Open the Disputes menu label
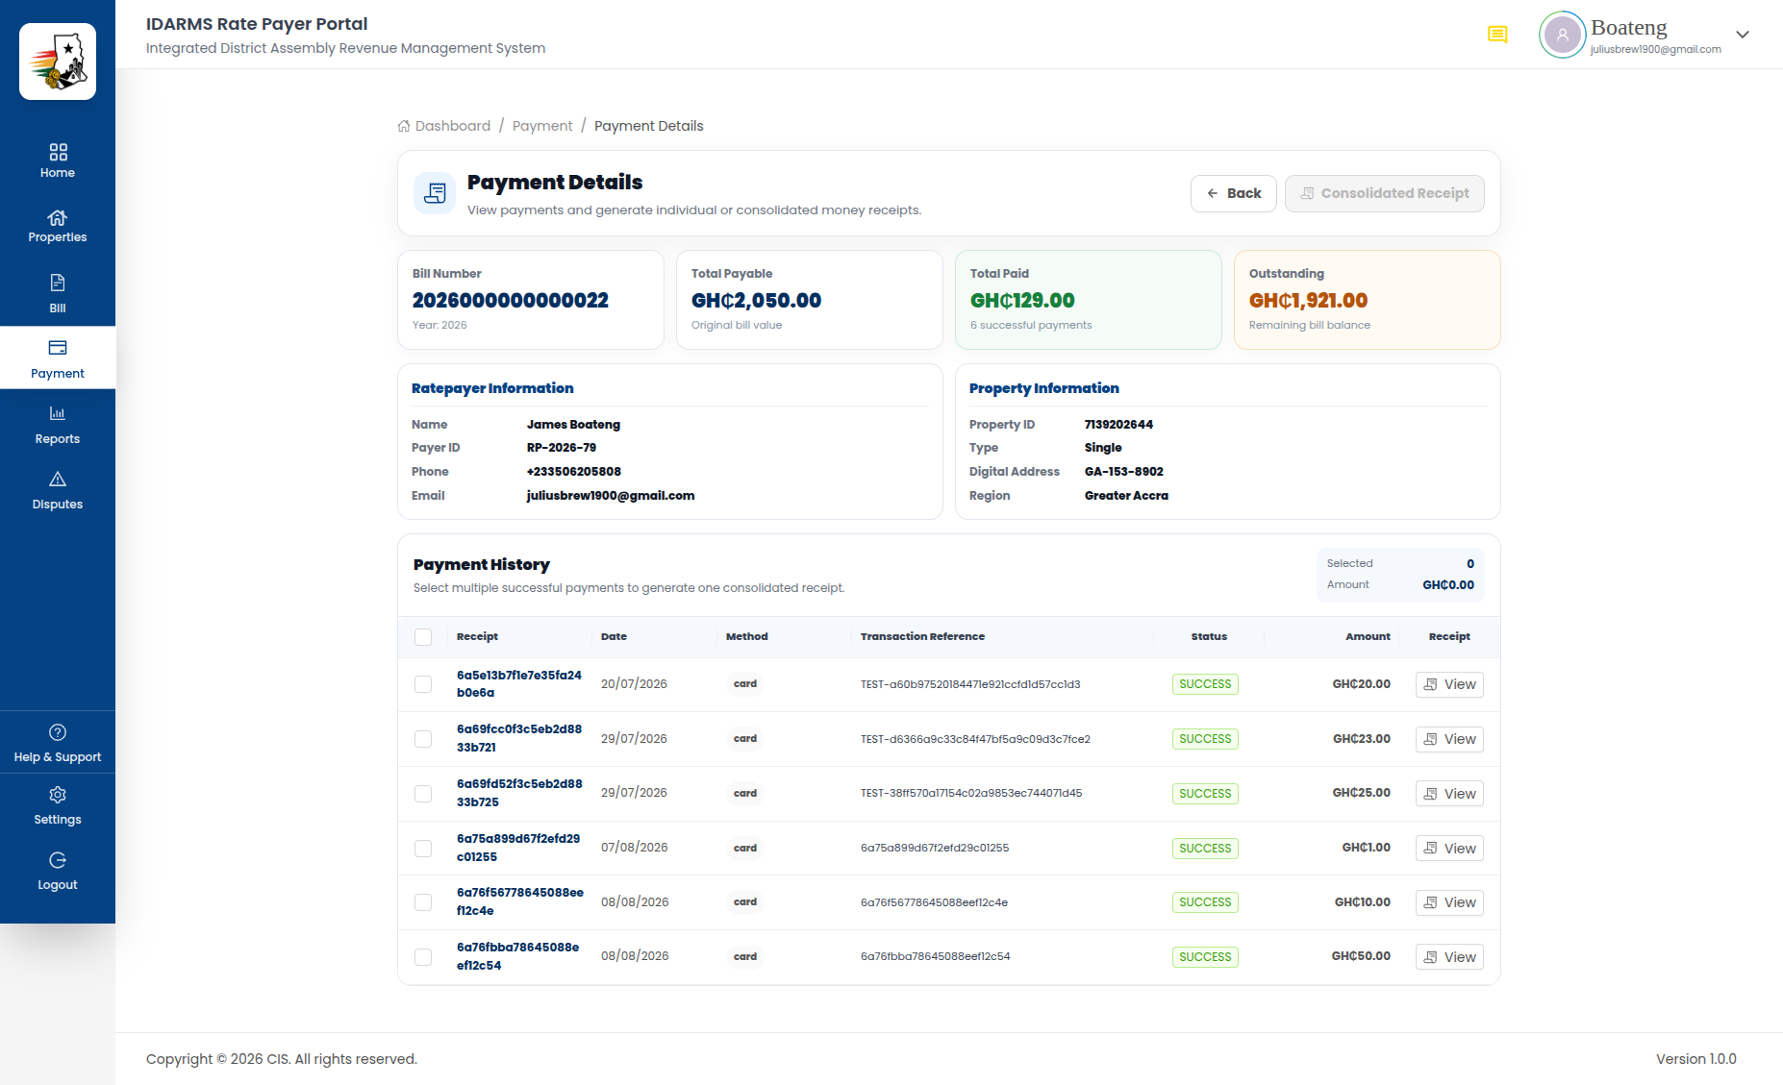The width and height of the screenshot is (1783, 1085). click(x=58, y=505)
